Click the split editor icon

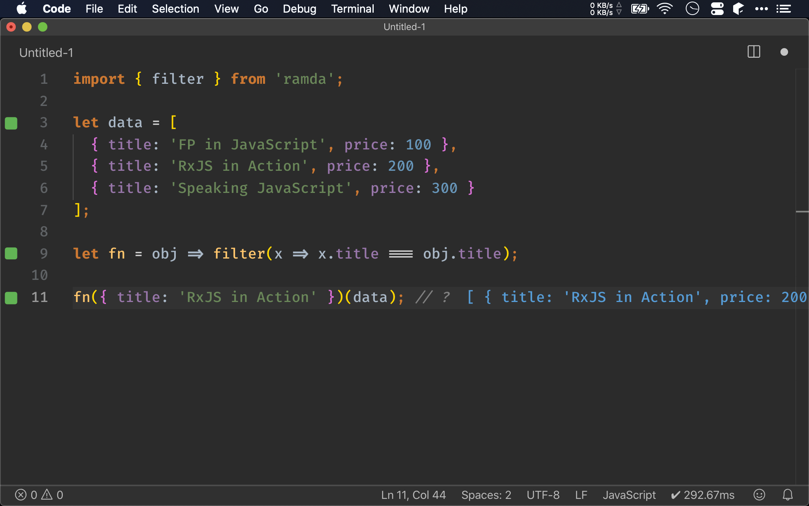click(x=754, y=51)
